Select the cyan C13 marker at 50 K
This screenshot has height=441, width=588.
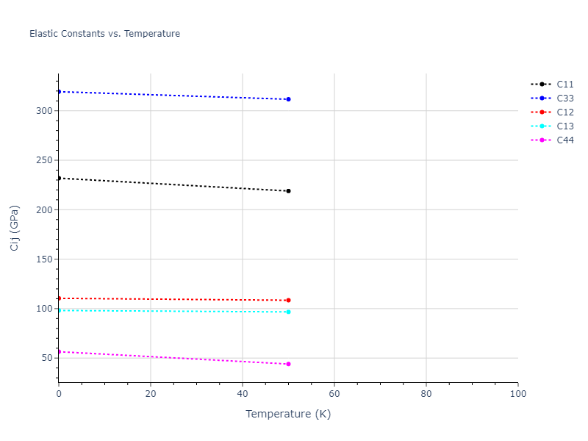[x=288, y=312]
